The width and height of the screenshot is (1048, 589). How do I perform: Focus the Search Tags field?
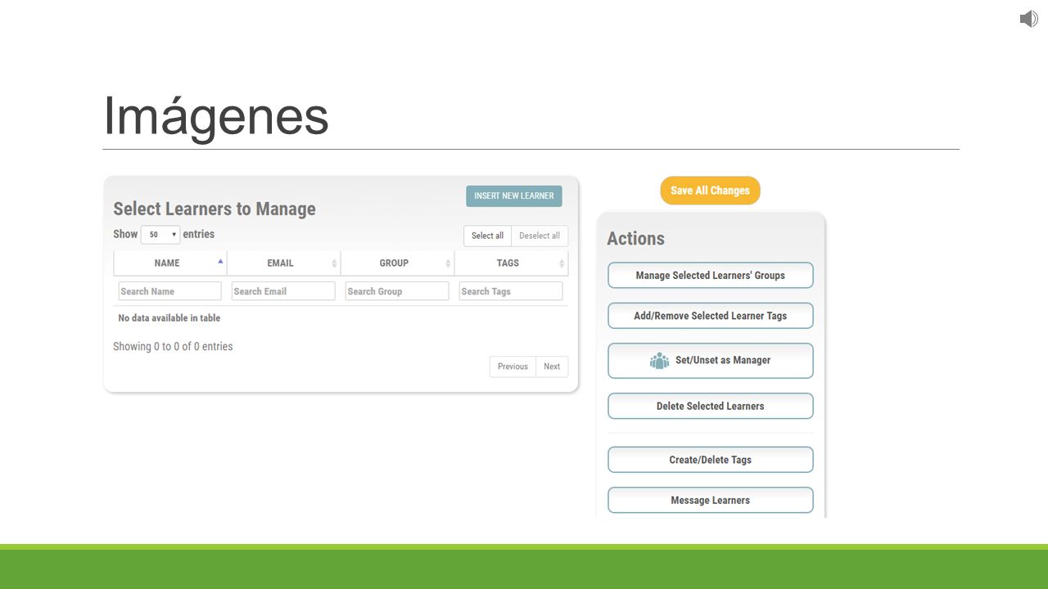(x=511, y=291)
